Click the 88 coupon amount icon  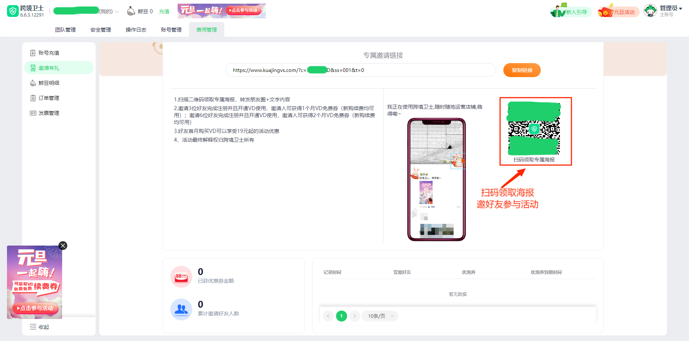[181, 276]
